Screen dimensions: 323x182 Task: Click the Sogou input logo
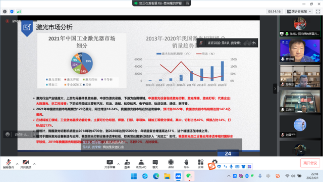[211, 166]
